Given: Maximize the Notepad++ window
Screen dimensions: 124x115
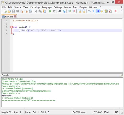Looking at the screenshot, I should pyautogui.click(x=113, y=2).
